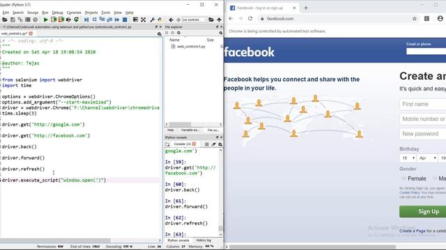Click Mobile number or email field

(x=423, y=119)
